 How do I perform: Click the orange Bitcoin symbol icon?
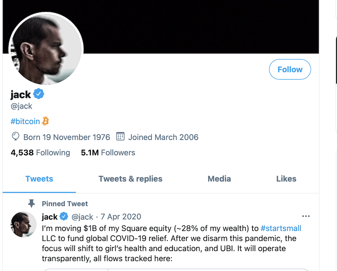click(x=46, y=121)
